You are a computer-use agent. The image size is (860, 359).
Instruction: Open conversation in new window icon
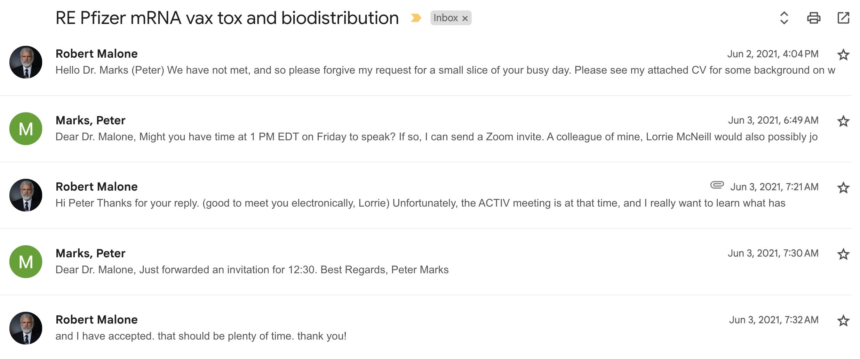(x=843, y=18)
